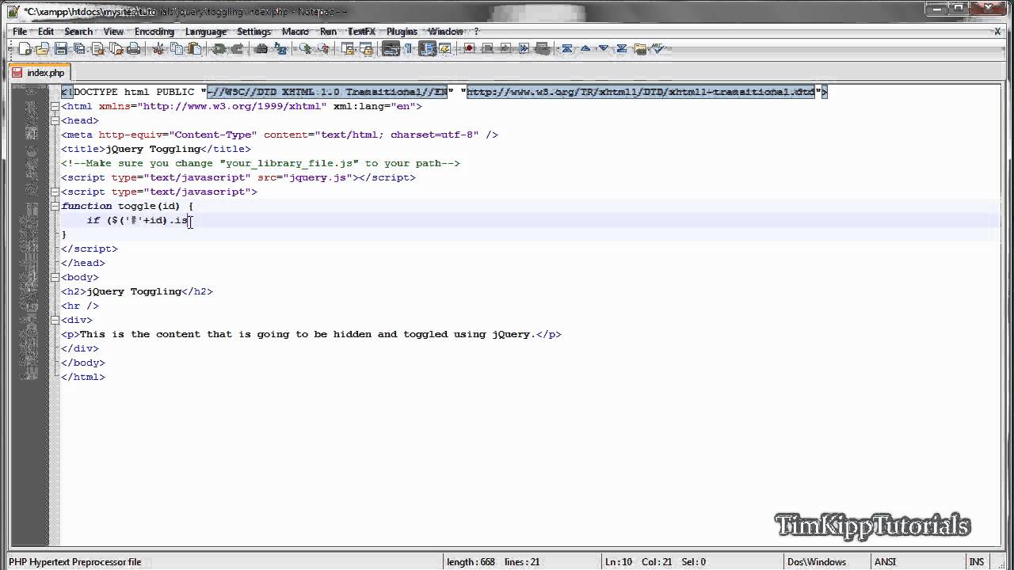Click the ABC spell check toolbar icon
Image resolution: width=1014 pixels, height=570 pixels.
(658, 49)
